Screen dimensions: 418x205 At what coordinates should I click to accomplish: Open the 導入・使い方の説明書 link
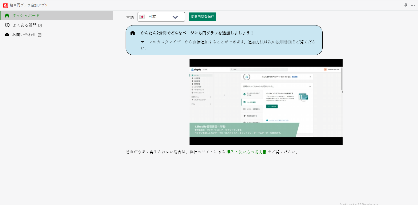tap(246, 152)
